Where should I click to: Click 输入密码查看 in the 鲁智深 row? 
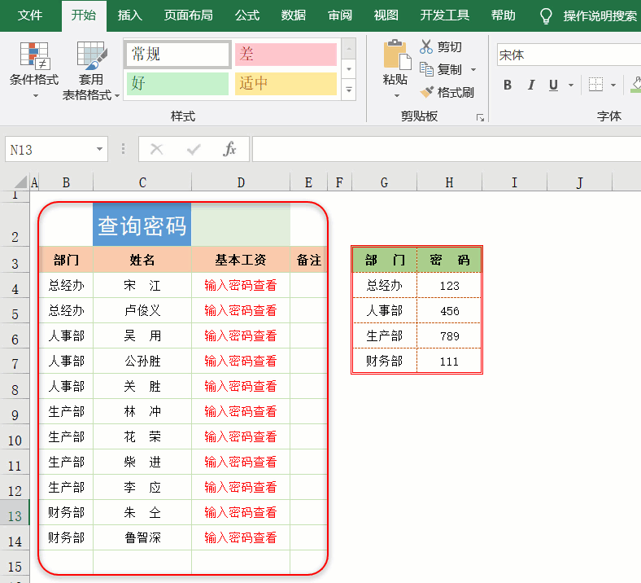[x=241, y=537]
